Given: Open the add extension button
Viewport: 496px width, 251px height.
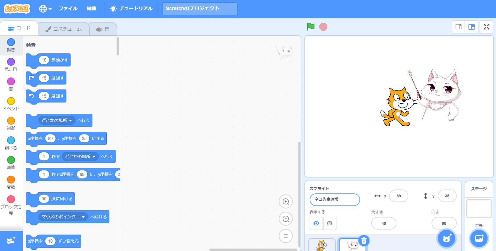Looking at the screenshot, I should [11, 240].
